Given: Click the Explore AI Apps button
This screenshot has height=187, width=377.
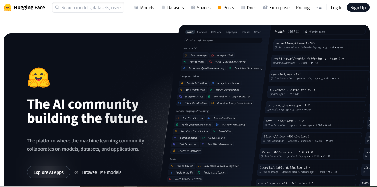Looking at the screenshot, I should [48, 172].
